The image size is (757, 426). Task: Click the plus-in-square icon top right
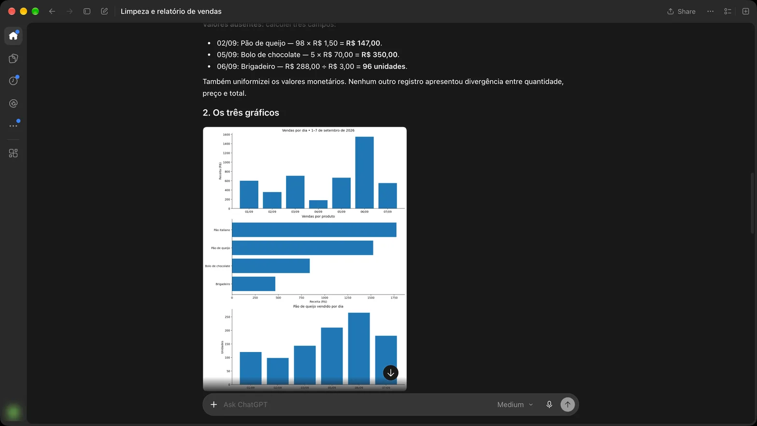tap(745, 11)
